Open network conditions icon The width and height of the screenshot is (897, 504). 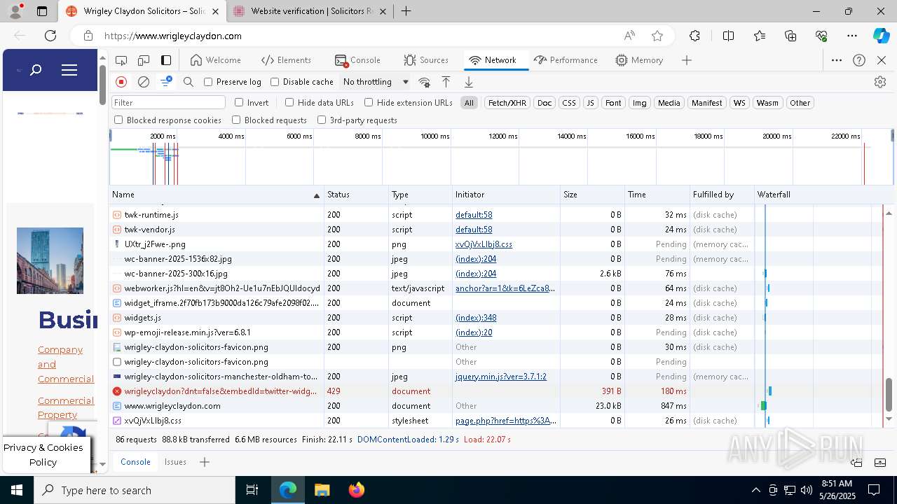[424, 82]
